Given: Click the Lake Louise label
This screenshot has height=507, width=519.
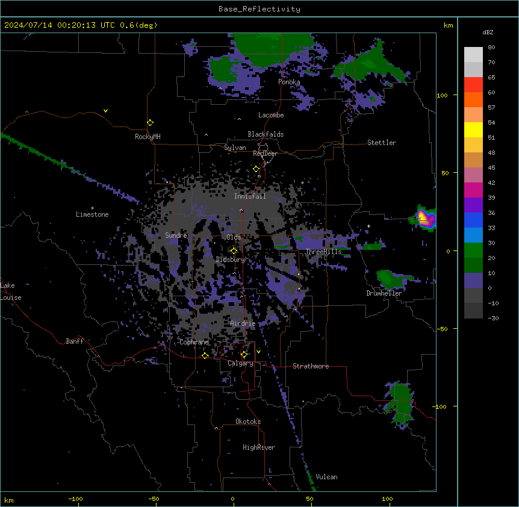Looking at the screenshot, I should pos(11,291).
